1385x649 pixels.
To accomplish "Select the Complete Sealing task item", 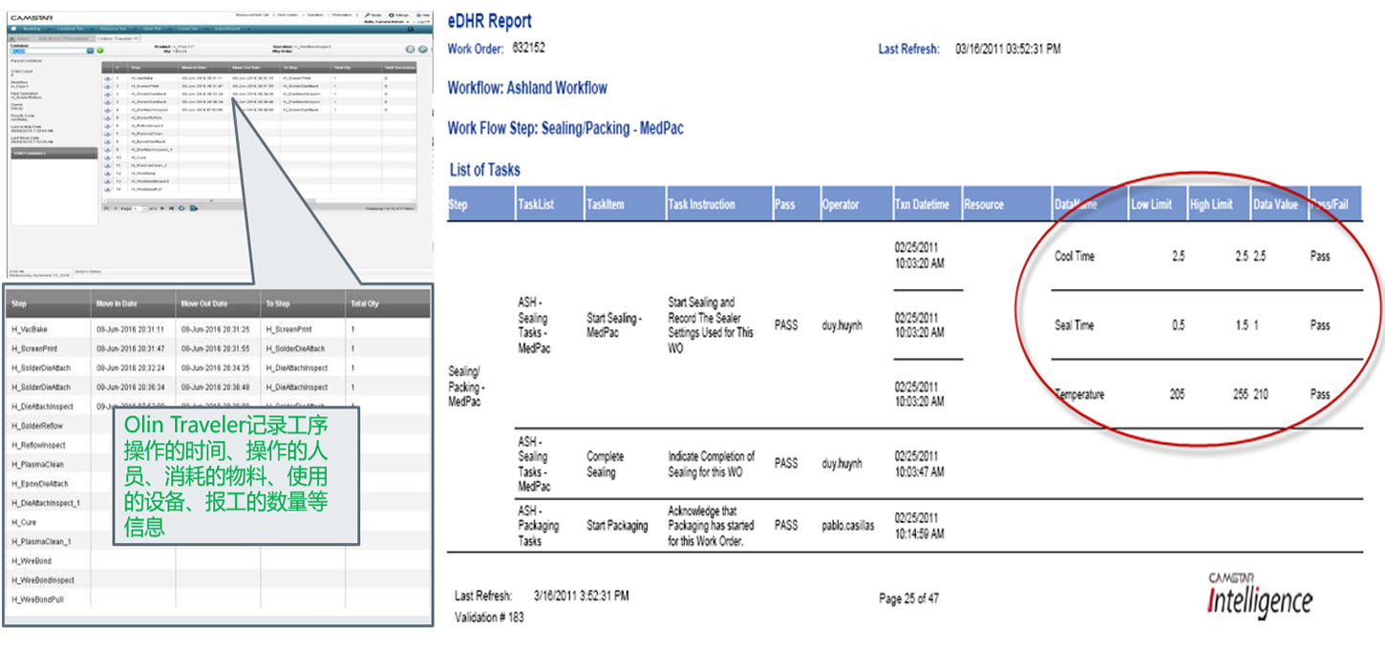I will (606, 464).
